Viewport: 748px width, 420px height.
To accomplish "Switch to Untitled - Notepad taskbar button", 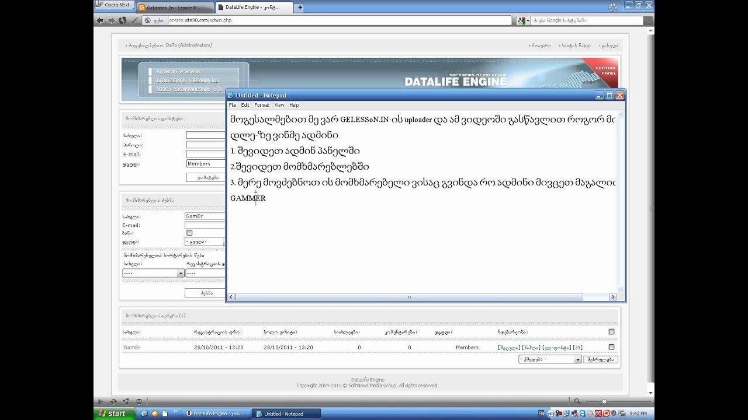I will coord(286,414).
